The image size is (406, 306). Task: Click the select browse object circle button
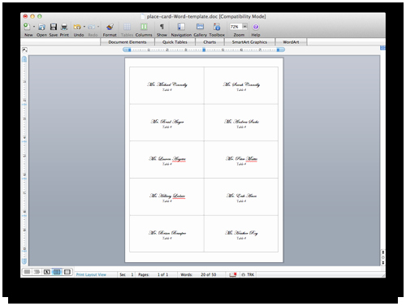tap(383, 257)
